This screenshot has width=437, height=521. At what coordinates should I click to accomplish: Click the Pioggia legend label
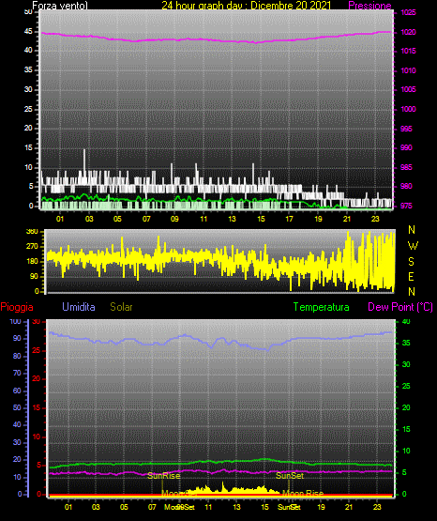click(x=17, y=307)
